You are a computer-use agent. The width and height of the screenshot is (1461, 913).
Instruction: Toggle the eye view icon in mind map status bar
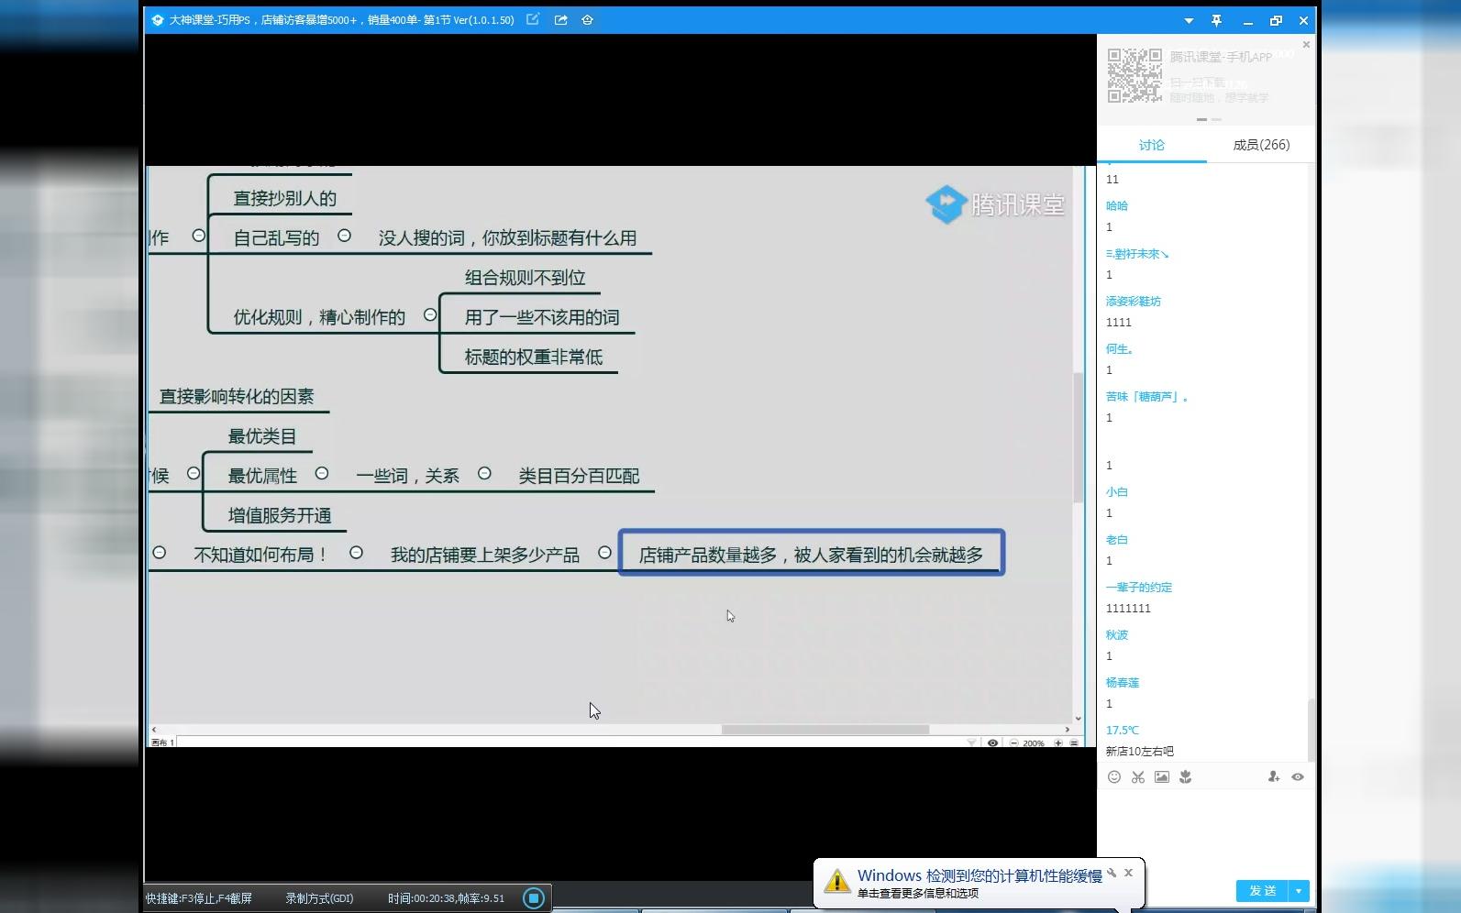pyautogui.click(x=992, y=742)
